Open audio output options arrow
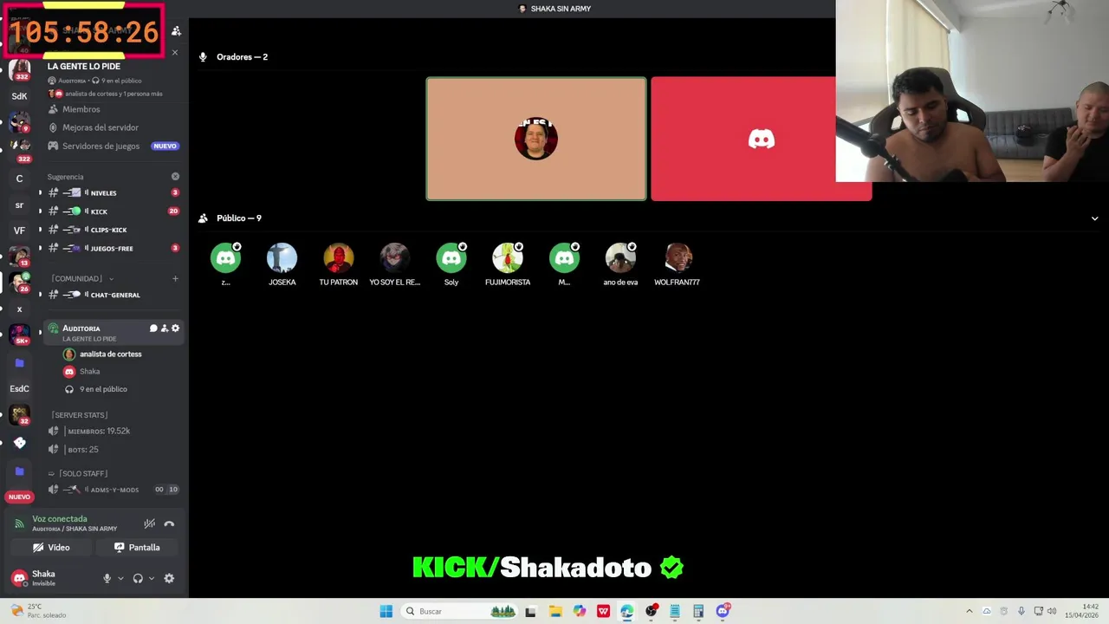 click(x=151, y=578)
